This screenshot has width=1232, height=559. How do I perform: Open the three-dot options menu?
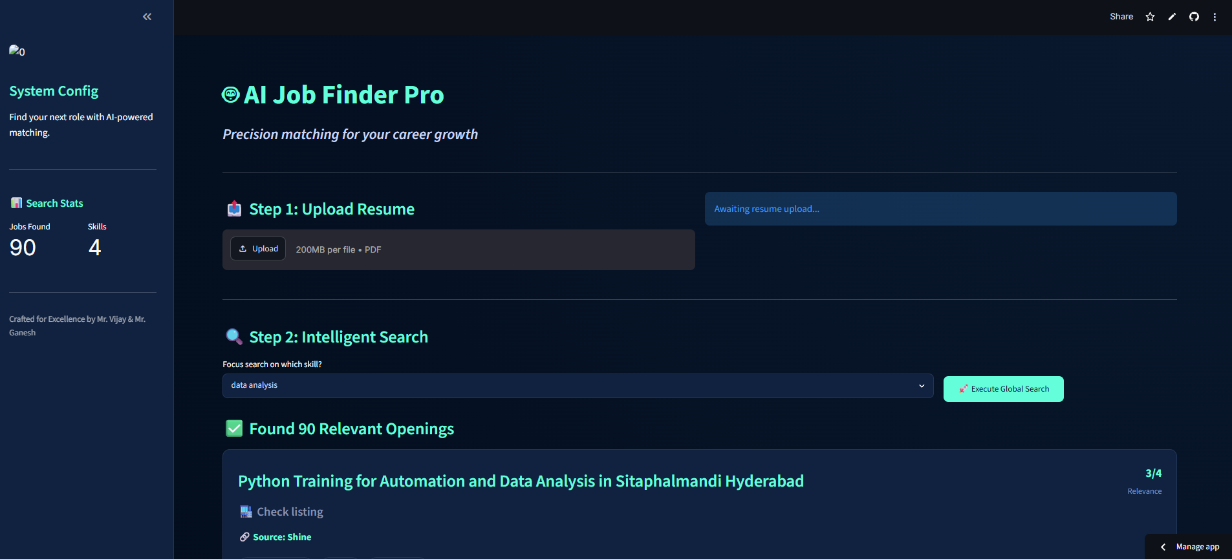coord(1215,17)
